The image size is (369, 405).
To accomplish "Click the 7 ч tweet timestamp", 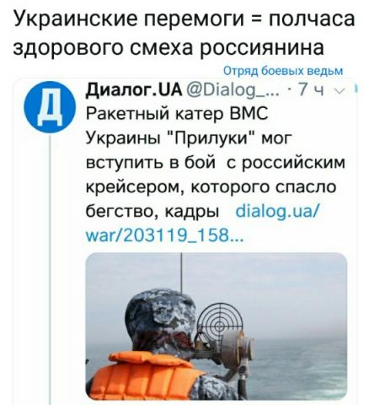I will (x=311, y=90).
